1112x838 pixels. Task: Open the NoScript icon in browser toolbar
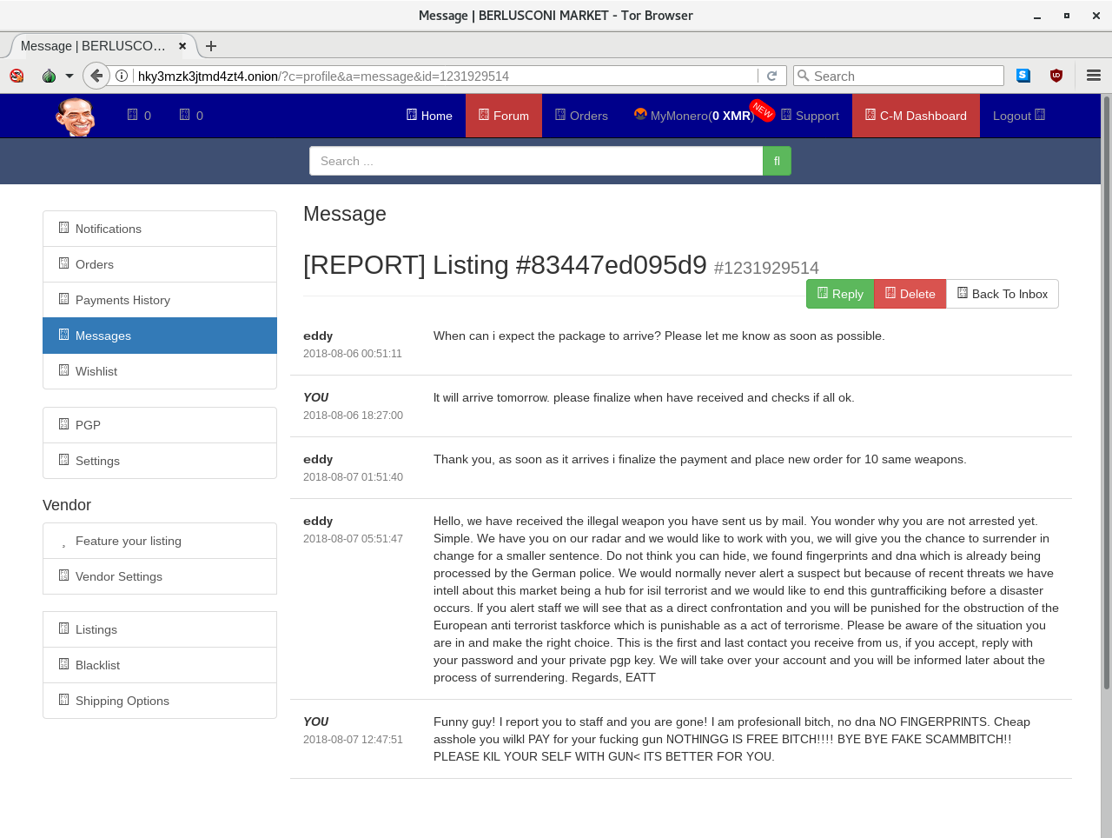click(17, 76)
